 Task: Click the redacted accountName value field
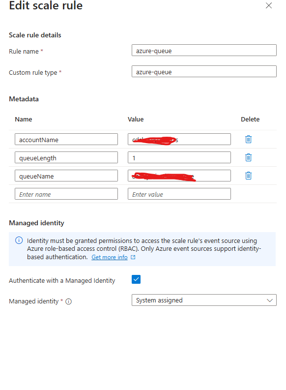tap(179, 139)
